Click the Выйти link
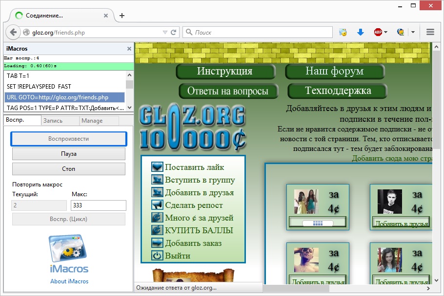 [x=178, y=256]
